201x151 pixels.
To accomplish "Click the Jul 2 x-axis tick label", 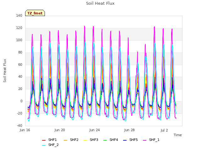I will [164, 130].
